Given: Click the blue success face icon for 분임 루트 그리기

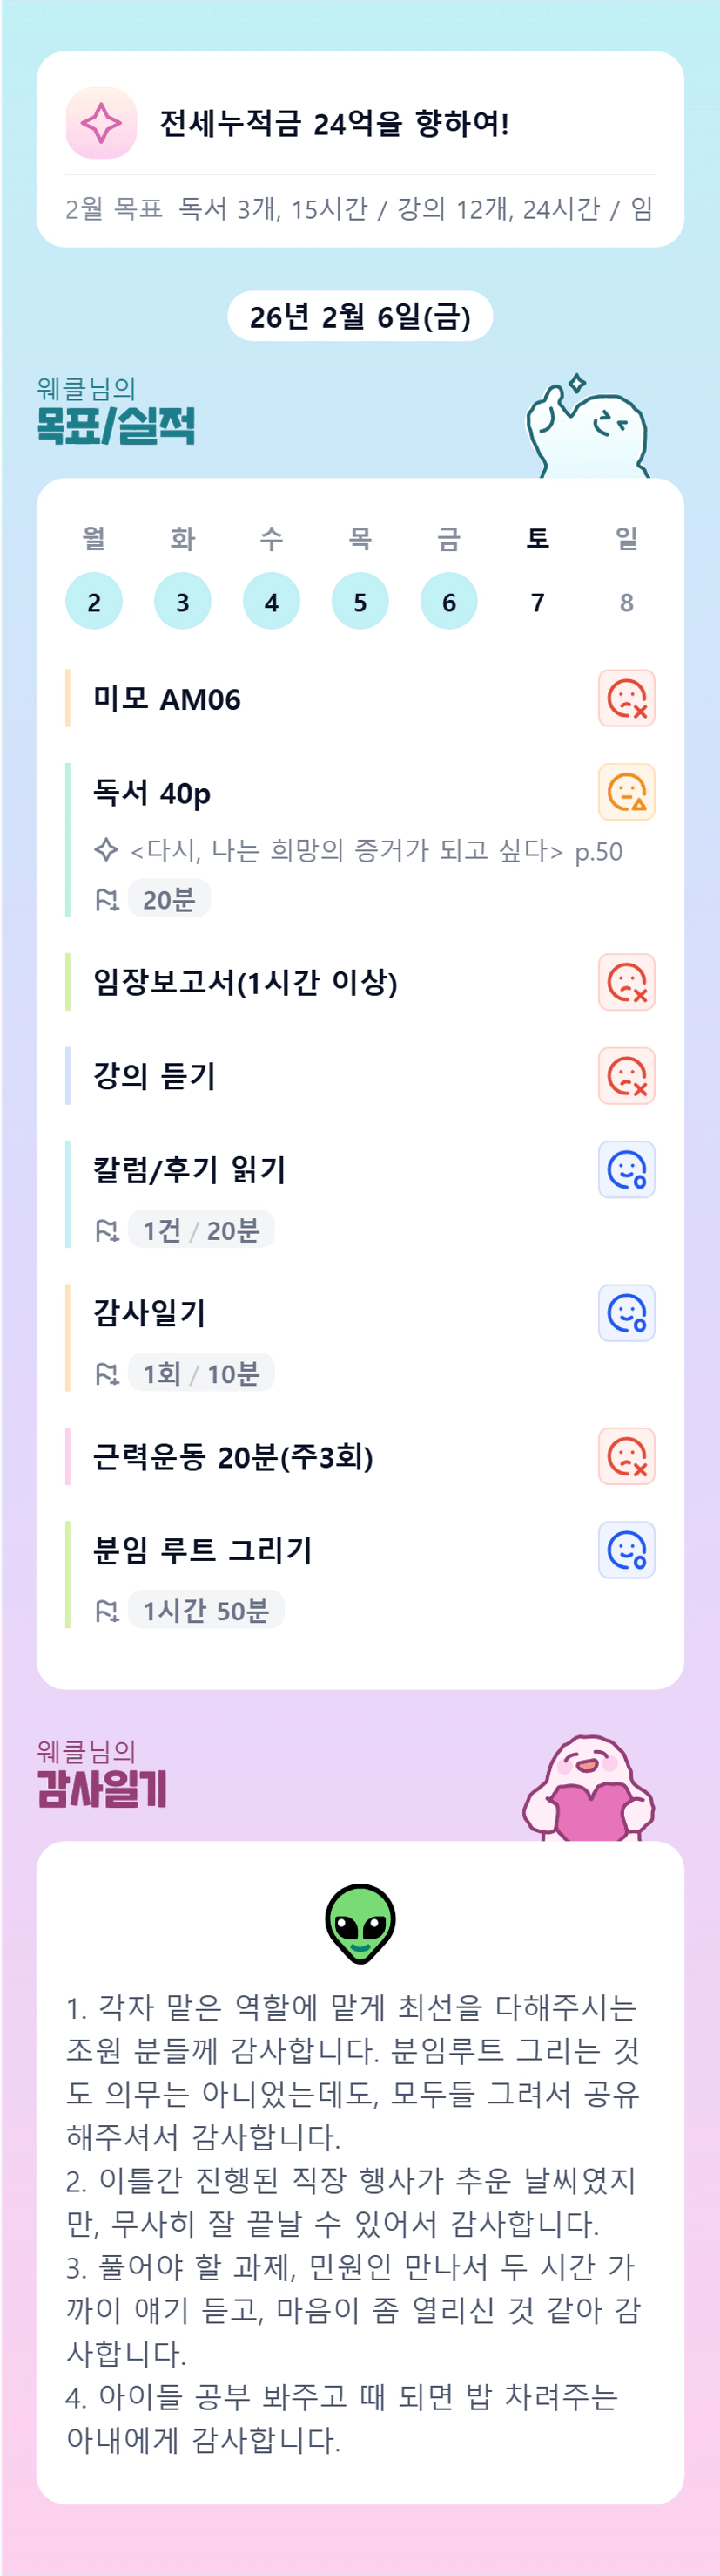Looking at the screenshot, I should 626,1550.
